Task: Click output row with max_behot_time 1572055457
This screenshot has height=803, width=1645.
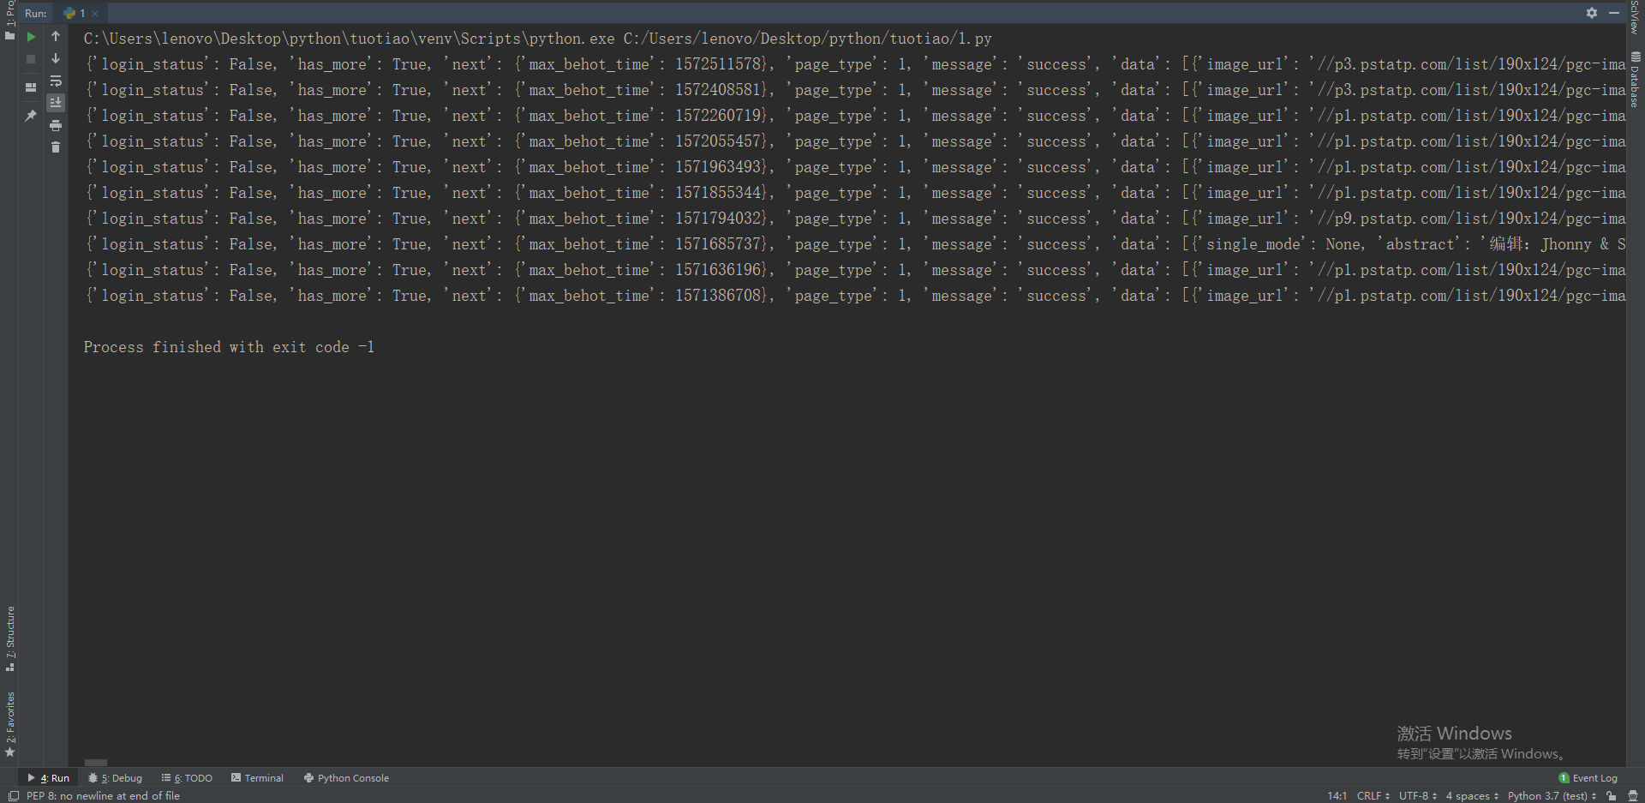Action: 854,141
